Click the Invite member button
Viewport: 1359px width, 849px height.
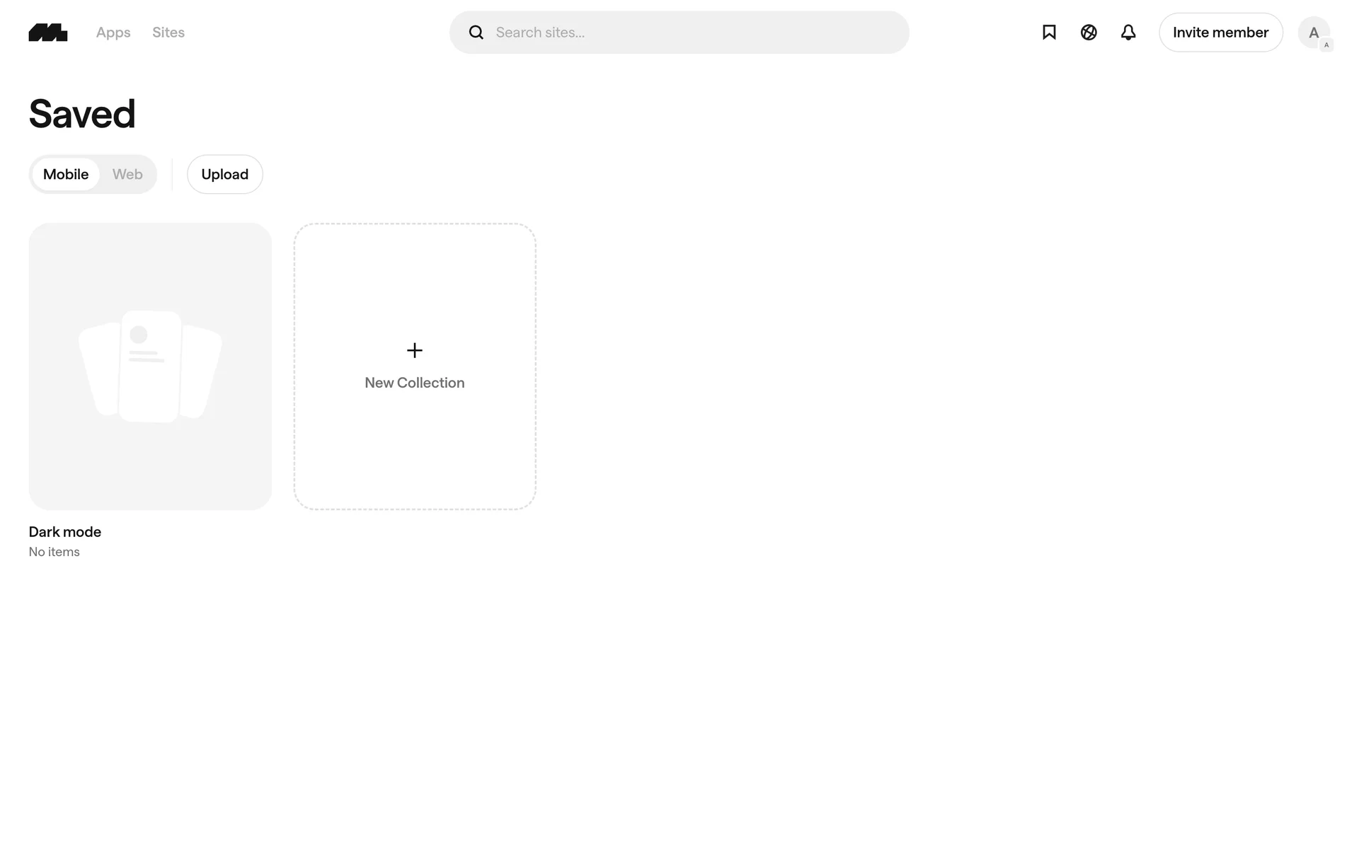coord(1220,33)
